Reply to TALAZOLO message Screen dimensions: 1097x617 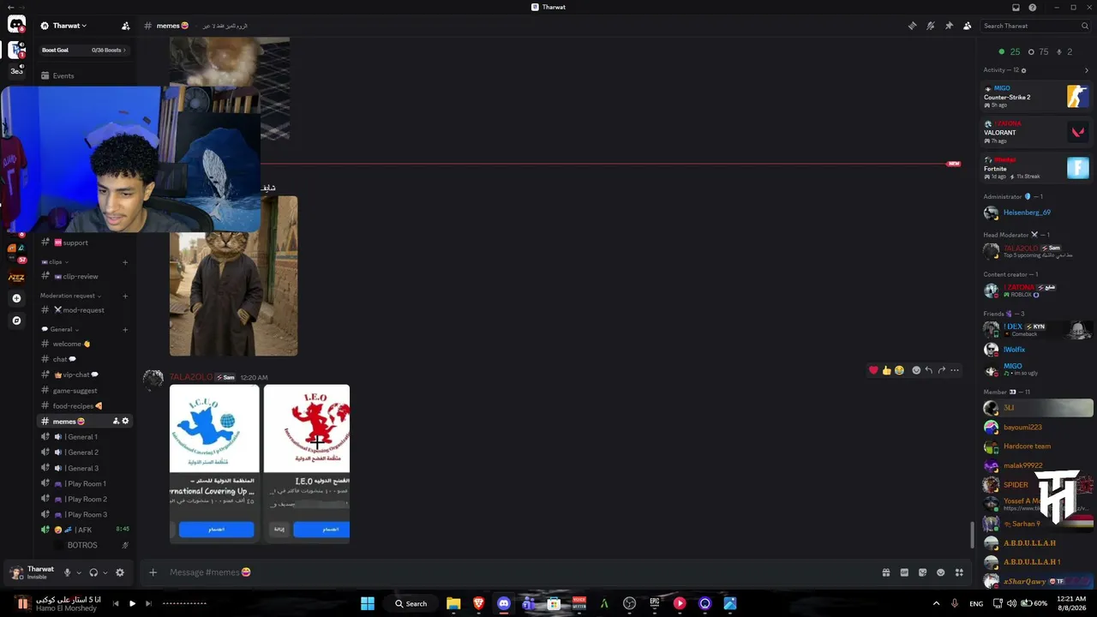(928, 370)
